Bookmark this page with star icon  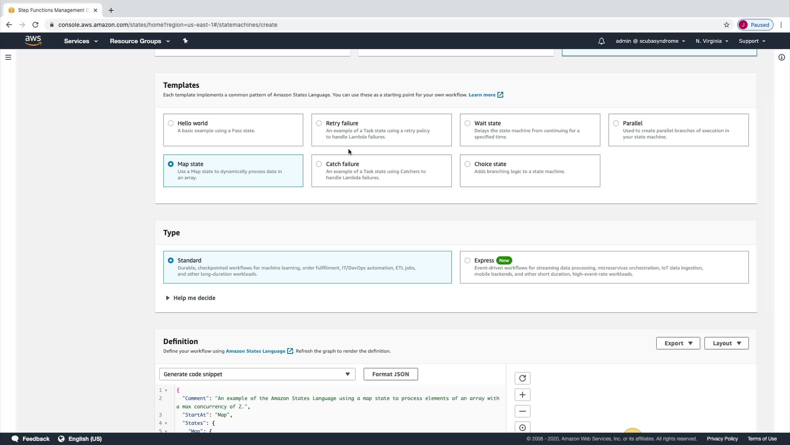click(726, 25)
